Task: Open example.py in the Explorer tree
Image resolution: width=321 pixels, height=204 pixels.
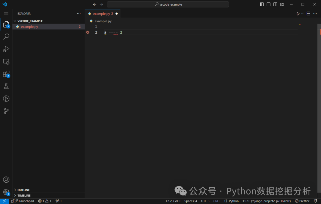Action: [48, 27]
